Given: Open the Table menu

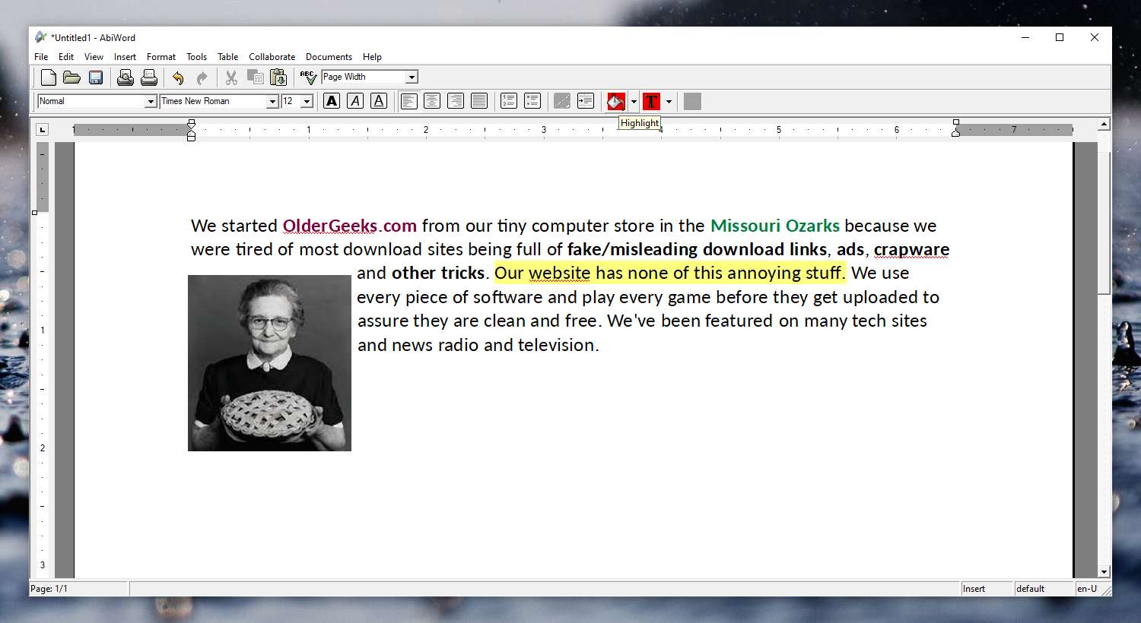Looking at the screenshot, I should 227,57.
